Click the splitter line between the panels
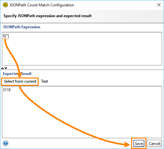Image resolution: width=164 pixels, height=149 pixels. (82, 70)
